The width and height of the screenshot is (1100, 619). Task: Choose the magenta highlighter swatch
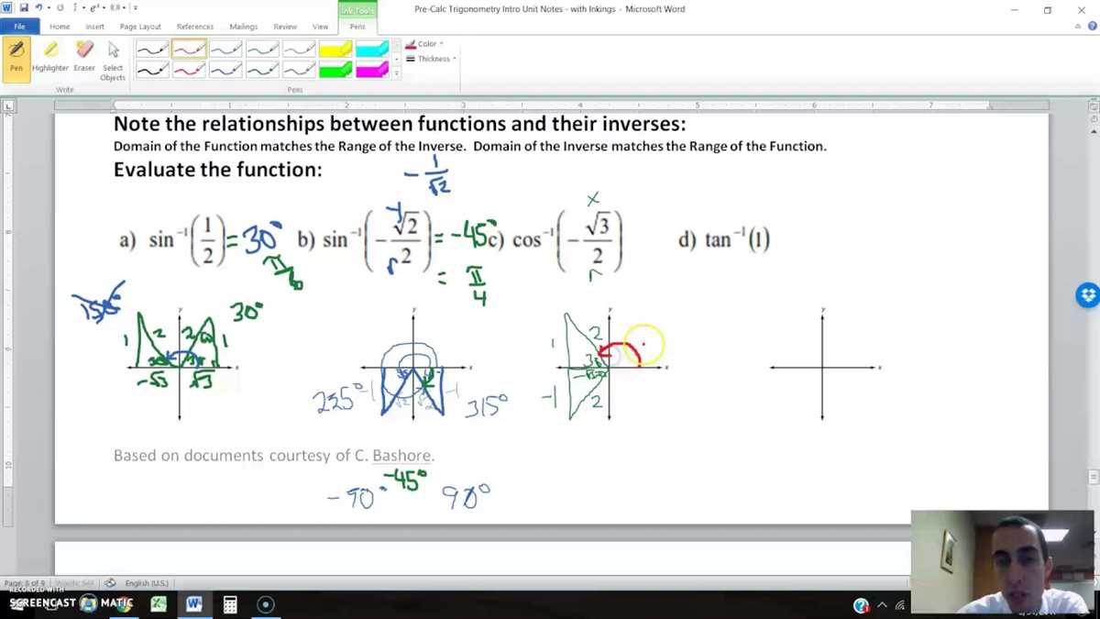[372, 69]
